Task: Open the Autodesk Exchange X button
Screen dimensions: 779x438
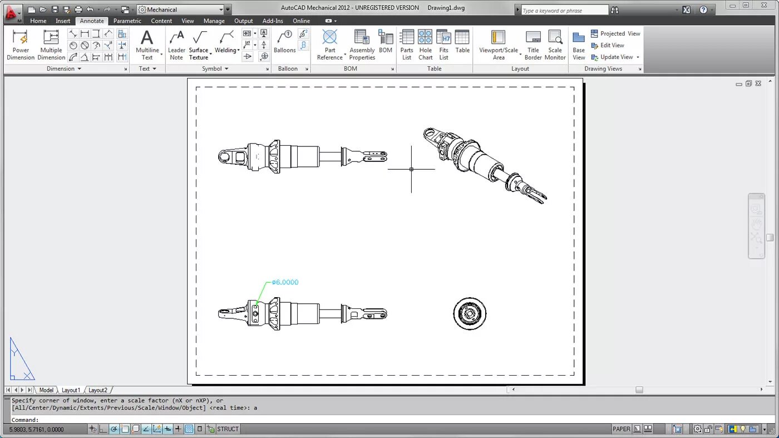Action: [x=687, y=10]
